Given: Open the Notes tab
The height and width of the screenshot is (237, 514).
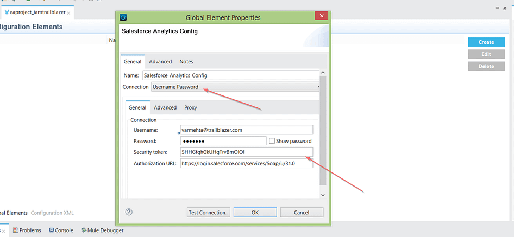Looking at the screenshot, I should 186,61.
